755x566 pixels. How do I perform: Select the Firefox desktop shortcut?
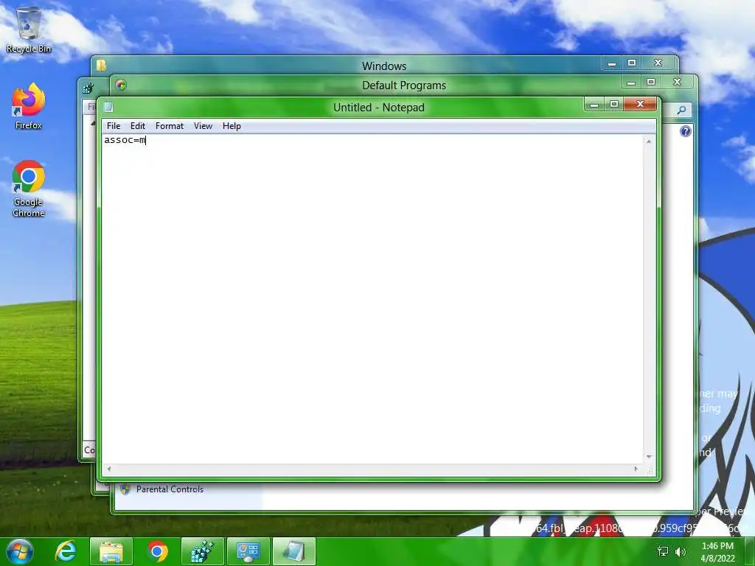coord(29,106)
